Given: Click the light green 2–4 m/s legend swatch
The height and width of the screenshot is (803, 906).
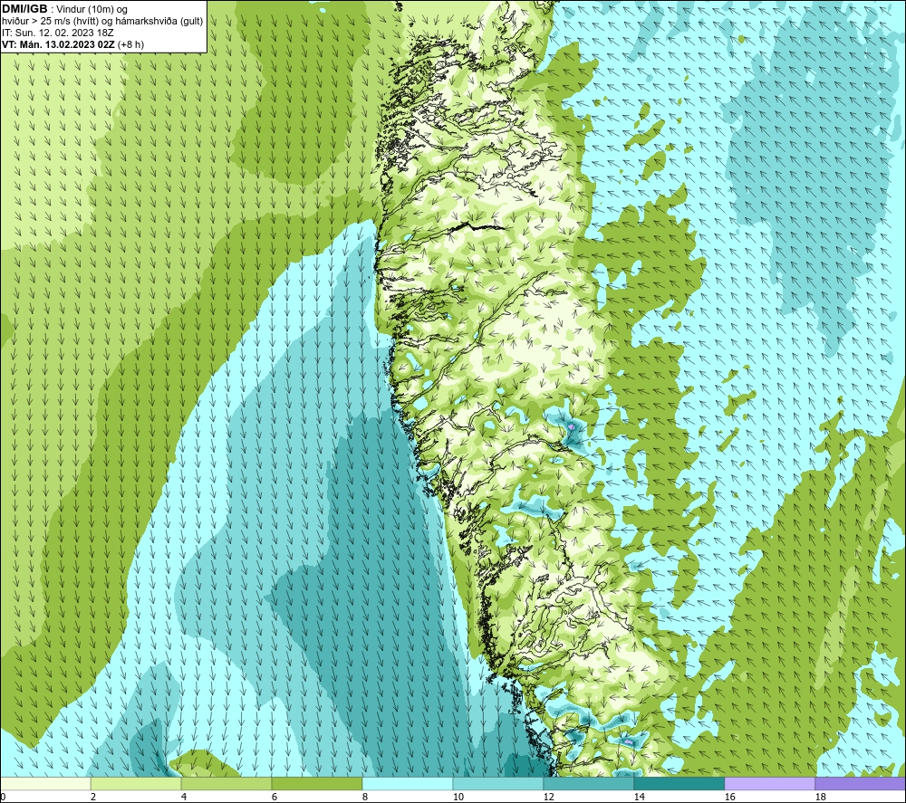Looking at the screenshot, I should click(x=136, y=784).
